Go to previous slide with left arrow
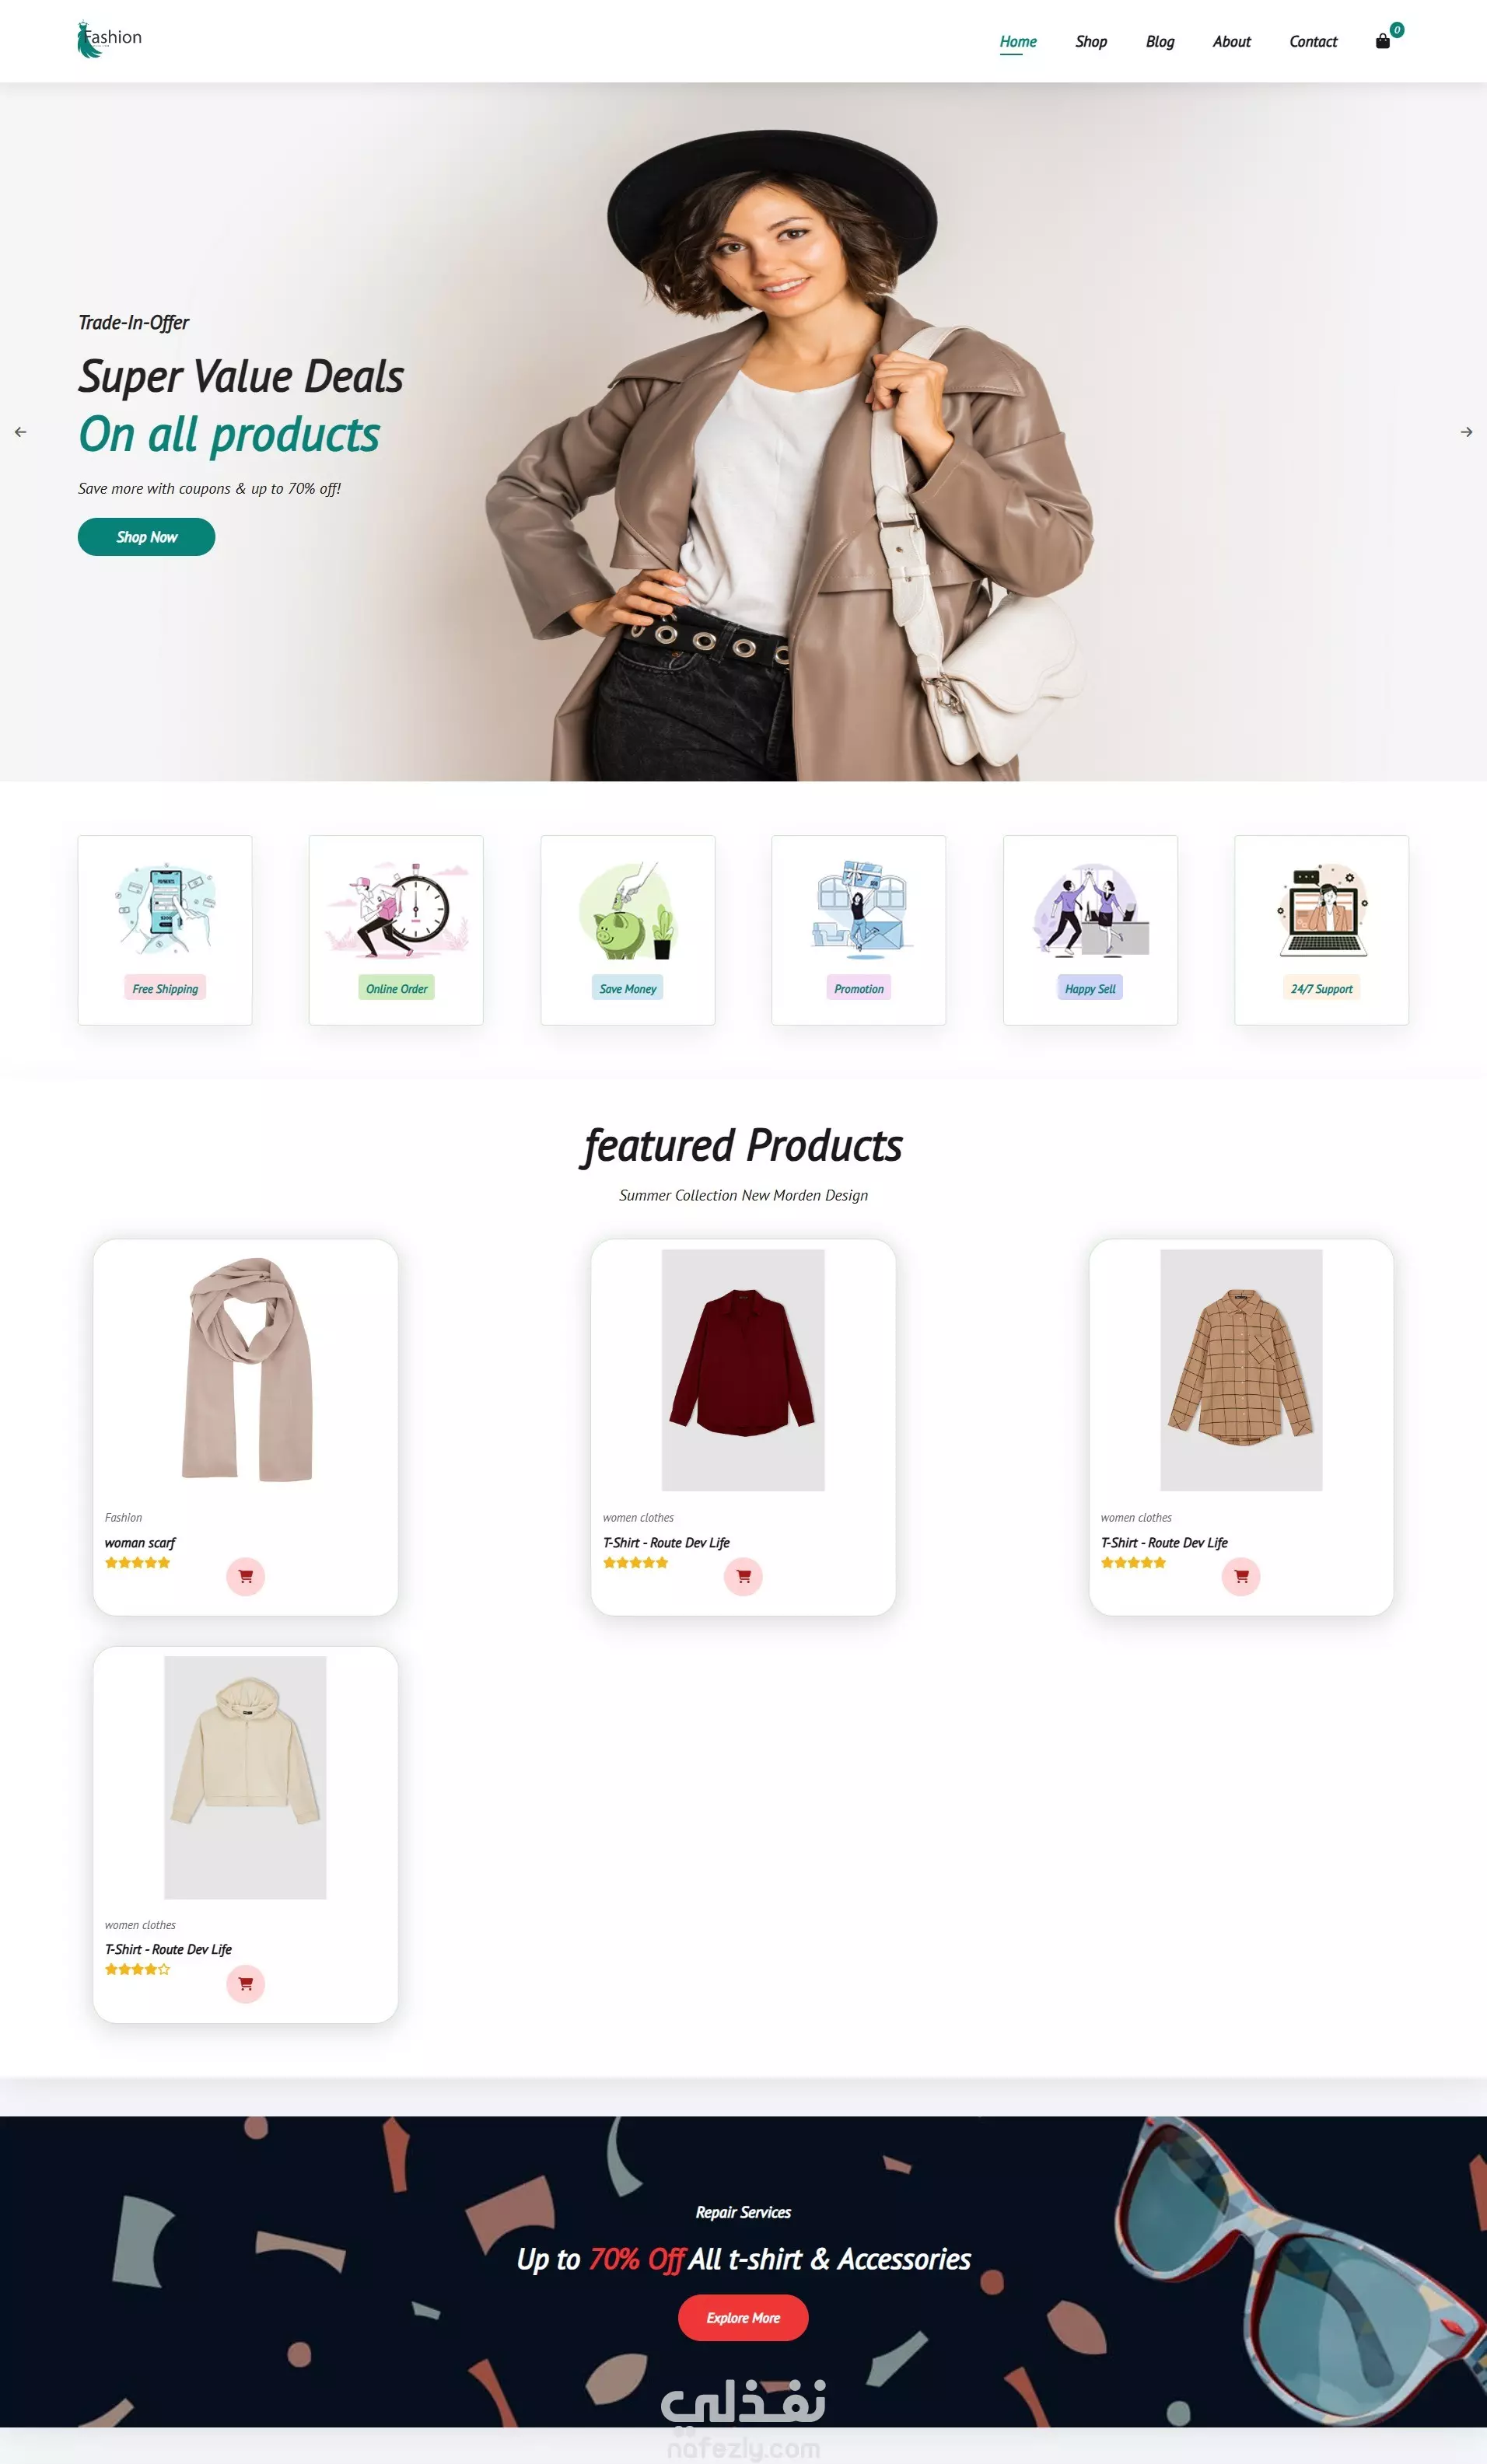The width and height of the screenshot is (1487, 2464). [20, 432]
